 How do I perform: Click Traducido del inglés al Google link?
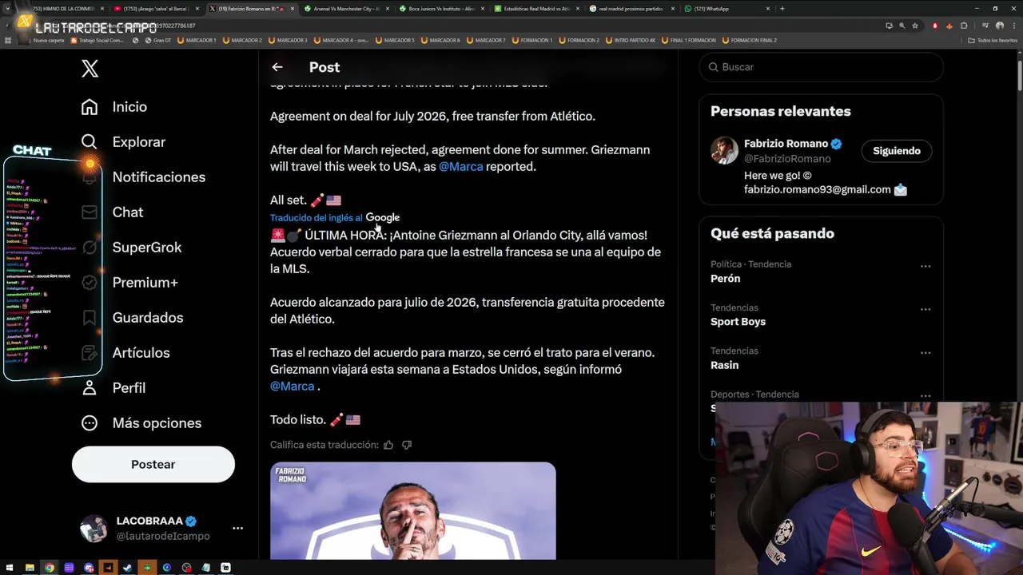335,218
